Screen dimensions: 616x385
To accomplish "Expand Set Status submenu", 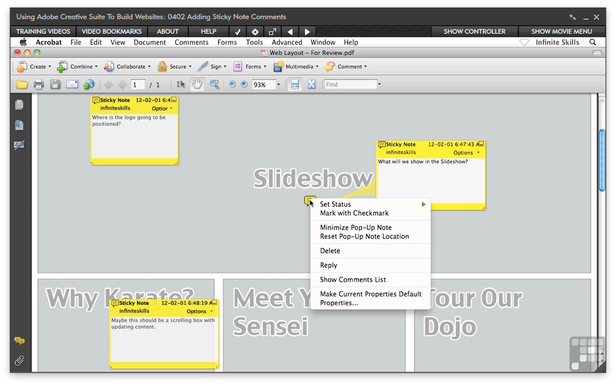I will point(370,204).
